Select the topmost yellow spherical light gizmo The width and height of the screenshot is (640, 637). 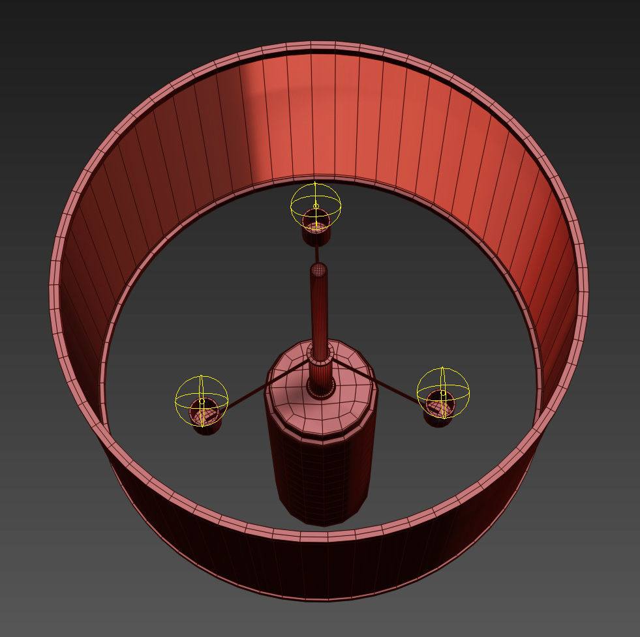(x=316, y=206)
